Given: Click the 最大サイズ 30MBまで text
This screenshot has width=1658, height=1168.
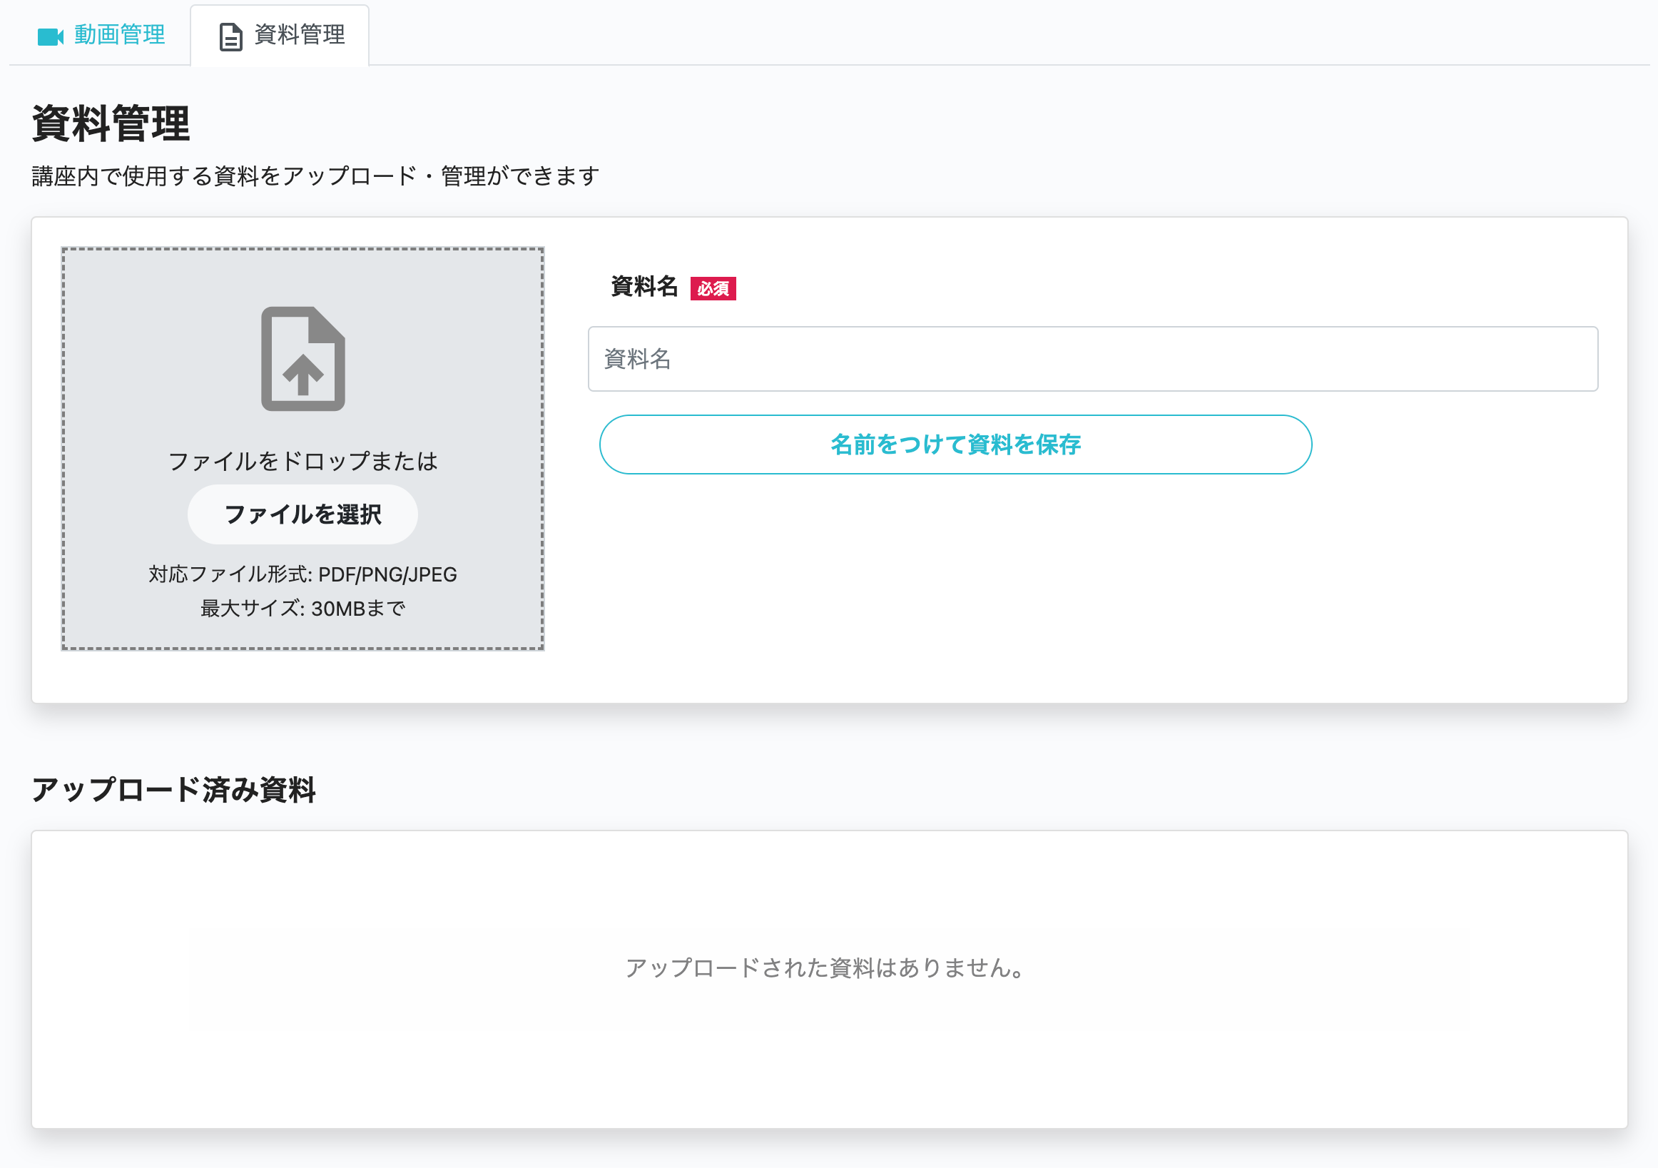Looking at the screenshot, I should (x=302, y=608).
